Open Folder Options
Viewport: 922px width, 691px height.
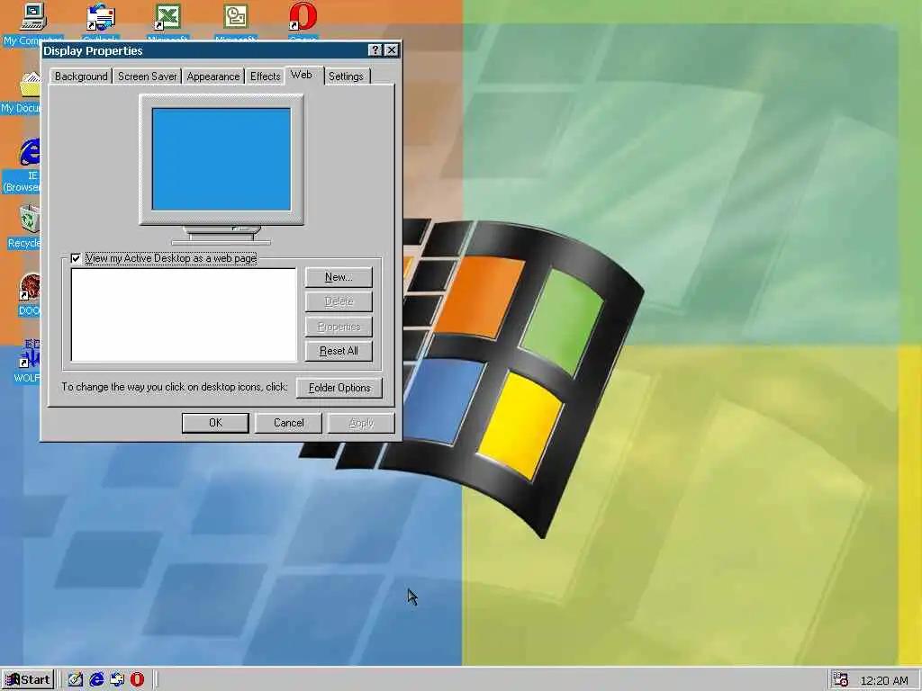point(339,388)
